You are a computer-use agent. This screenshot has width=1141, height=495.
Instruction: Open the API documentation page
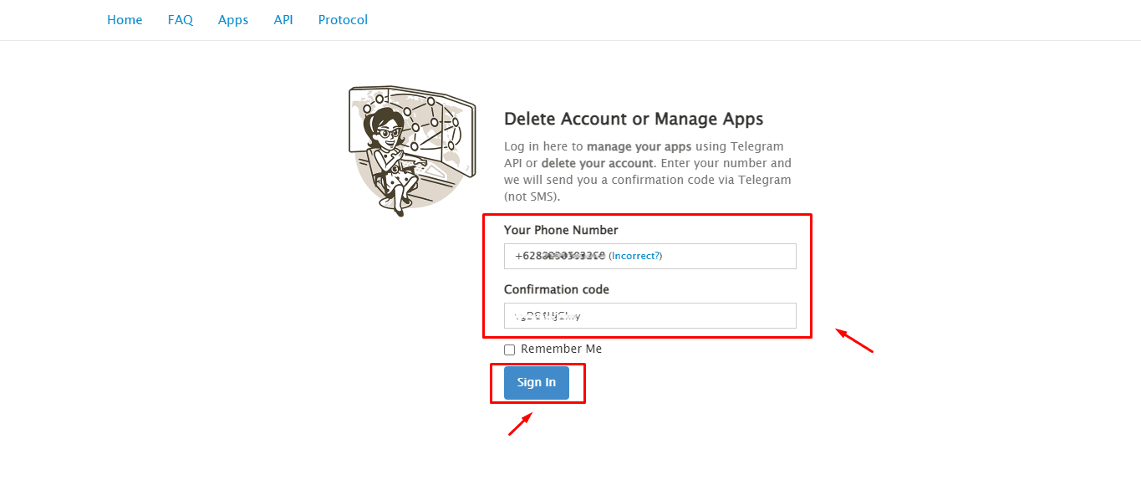(x=283, y=19)
